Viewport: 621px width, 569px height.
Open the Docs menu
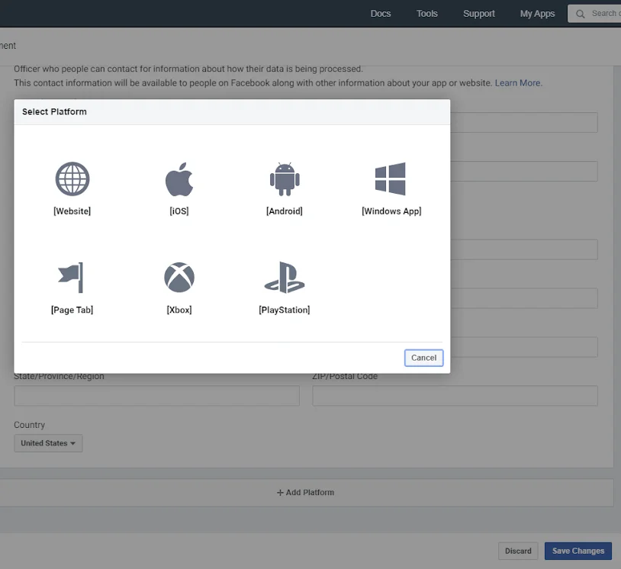pos(381,14)
